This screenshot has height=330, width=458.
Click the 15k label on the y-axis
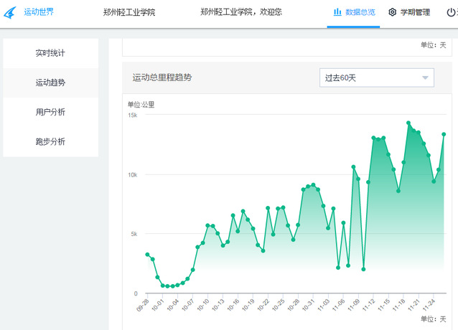pyautogui.click(x=132, y=115)
